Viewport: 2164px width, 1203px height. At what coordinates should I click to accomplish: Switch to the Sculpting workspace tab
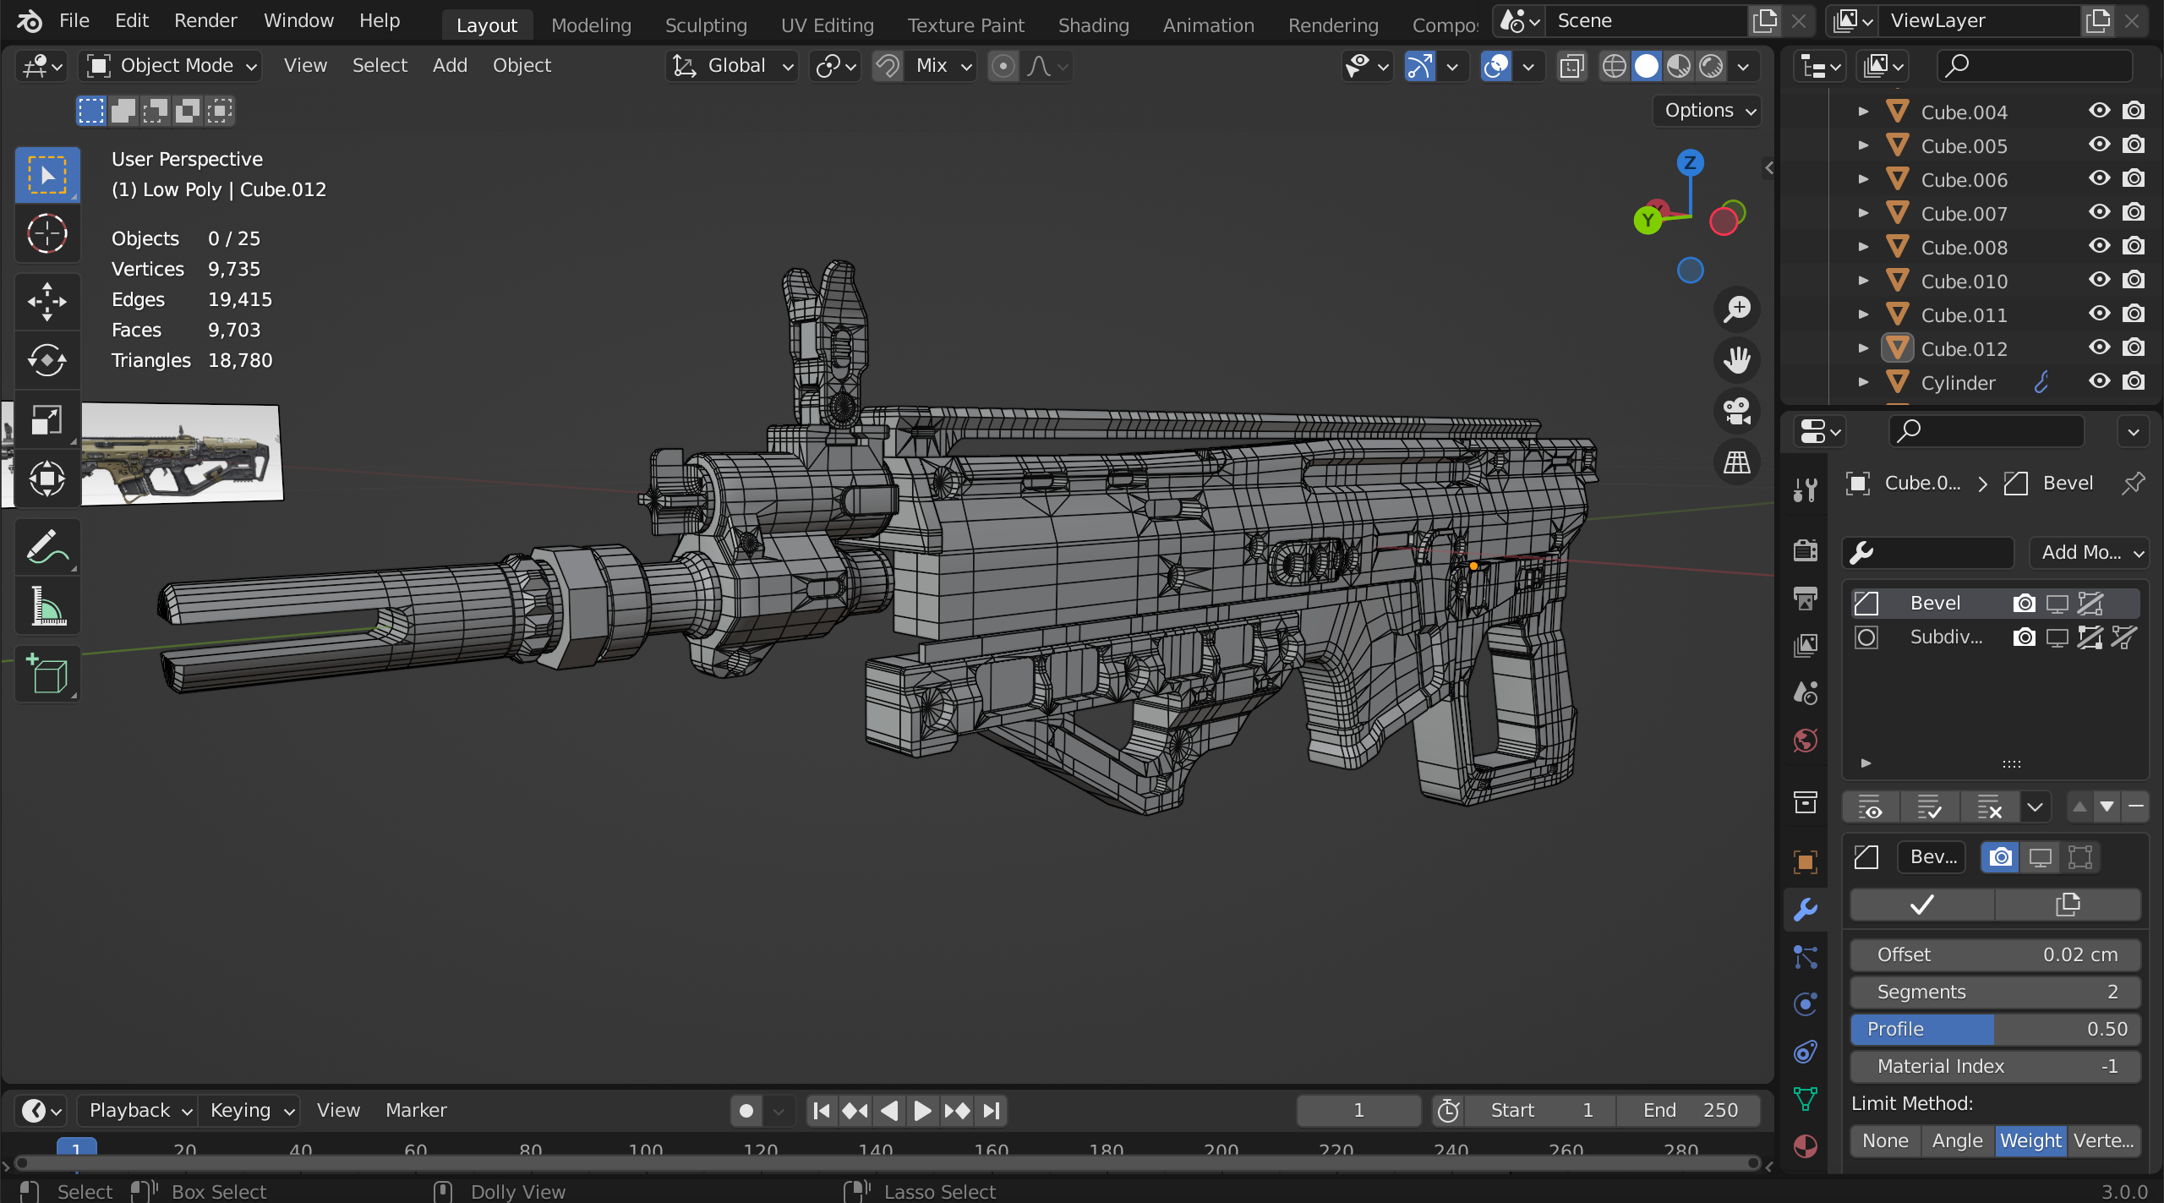tap(705, 25)
